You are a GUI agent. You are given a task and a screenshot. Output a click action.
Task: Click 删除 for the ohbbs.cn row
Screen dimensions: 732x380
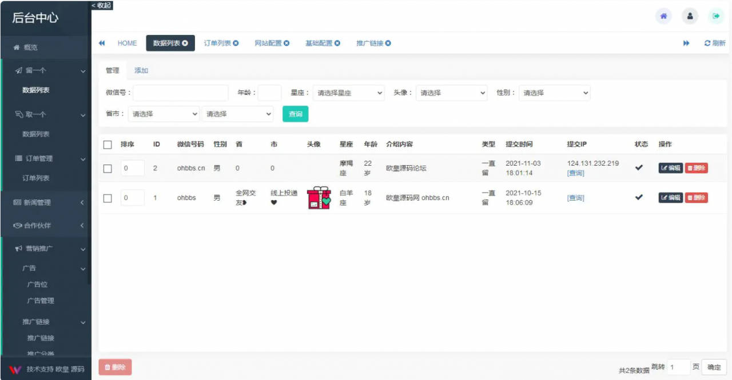click(697, 168)
